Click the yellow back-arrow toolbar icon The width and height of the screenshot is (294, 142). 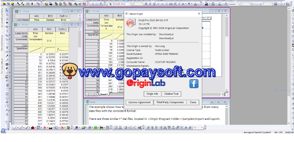pyautogui.click(x=4, y=4)
